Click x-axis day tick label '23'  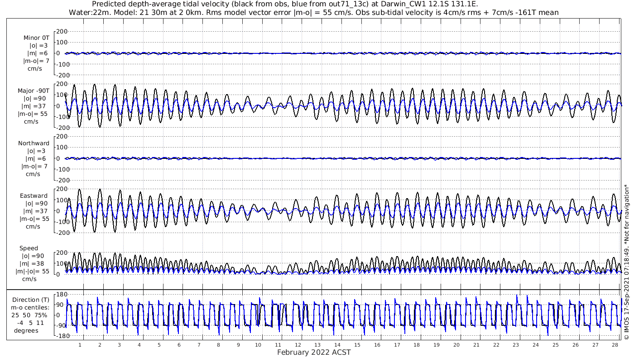[x=516, y=345]
